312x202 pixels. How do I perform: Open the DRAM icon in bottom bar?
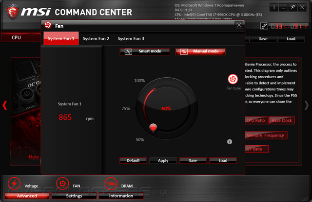pos(111,184)
